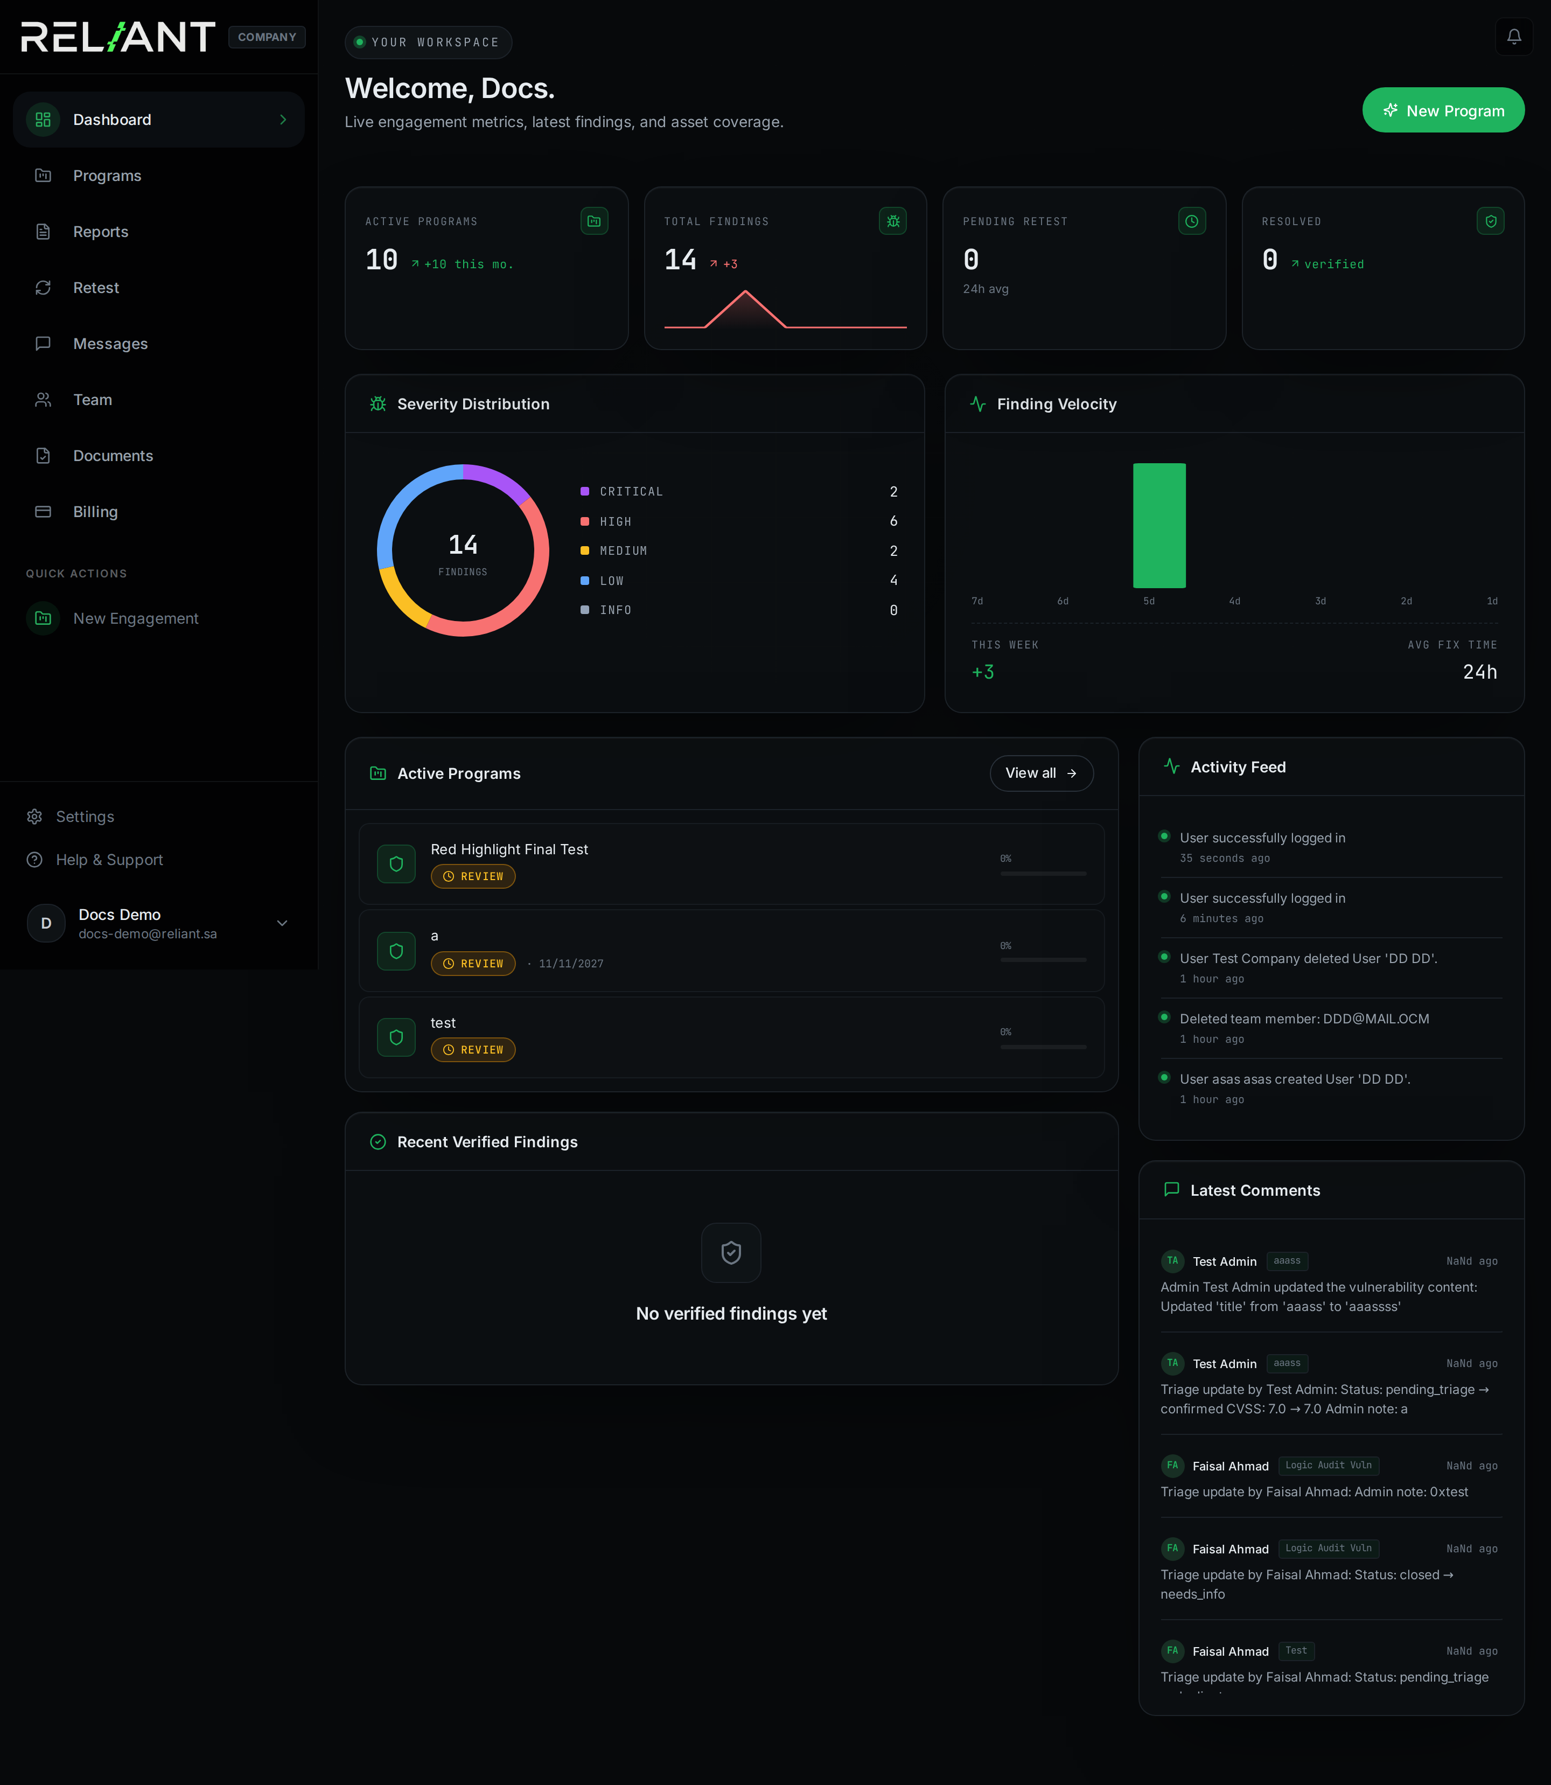The height and width of the screenshot is (1785, 1551).
Task: Click Finding Velocity pulse icon
Action: coord(978,405)
